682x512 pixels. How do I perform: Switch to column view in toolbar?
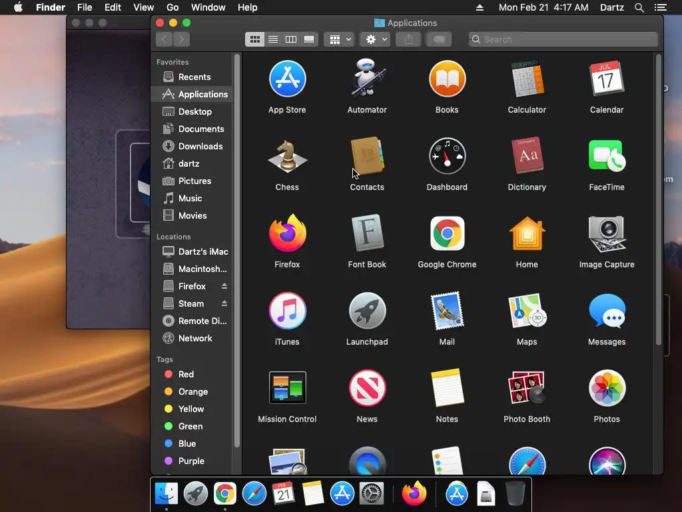click(x=291, y=39)
